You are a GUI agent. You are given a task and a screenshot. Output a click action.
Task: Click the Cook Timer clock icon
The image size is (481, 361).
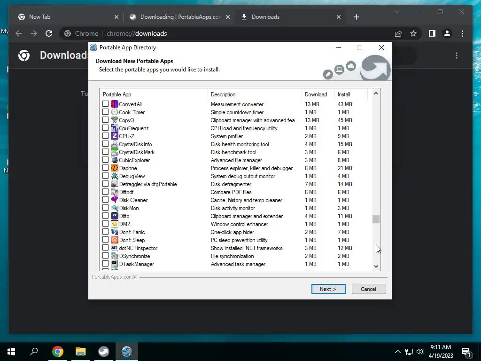click(115, 112)
